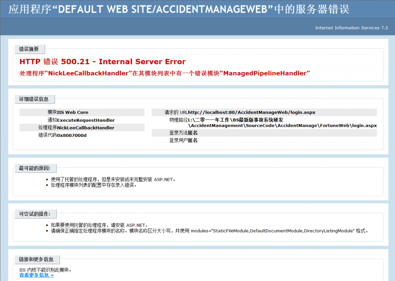Click the HTTP 错误 500.21 error heading
This screenshot has width=395, height=281.
point(102,62)
